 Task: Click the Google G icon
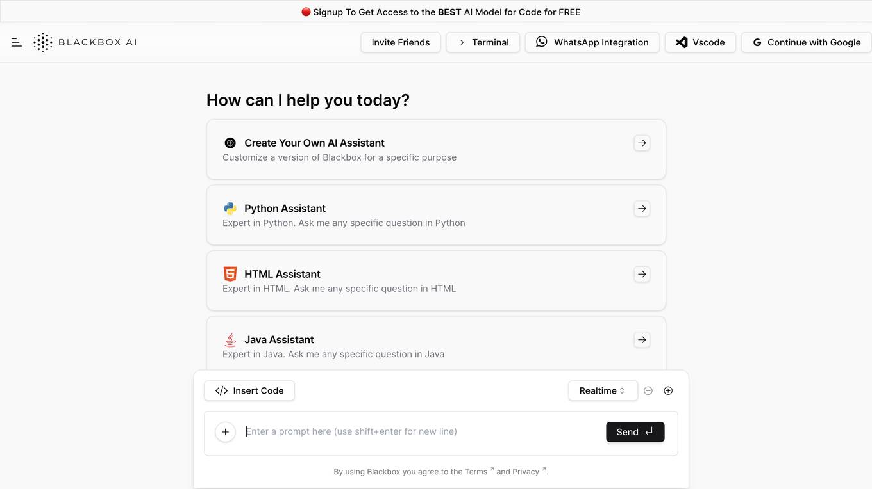tap(757, 42)
